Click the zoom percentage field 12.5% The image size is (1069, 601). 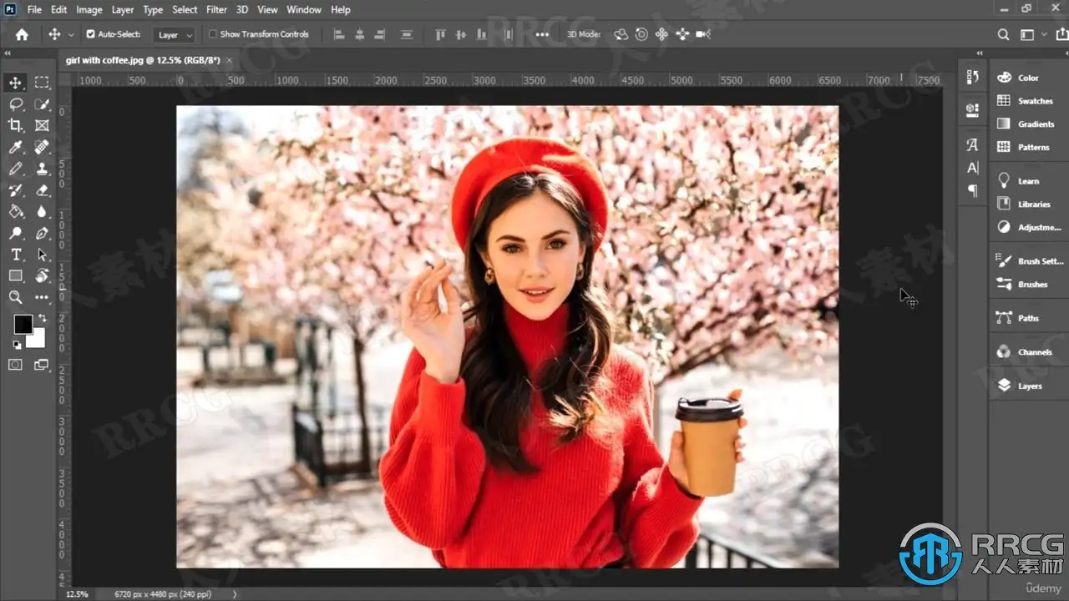pyautogui.click(x=77, y=594)
